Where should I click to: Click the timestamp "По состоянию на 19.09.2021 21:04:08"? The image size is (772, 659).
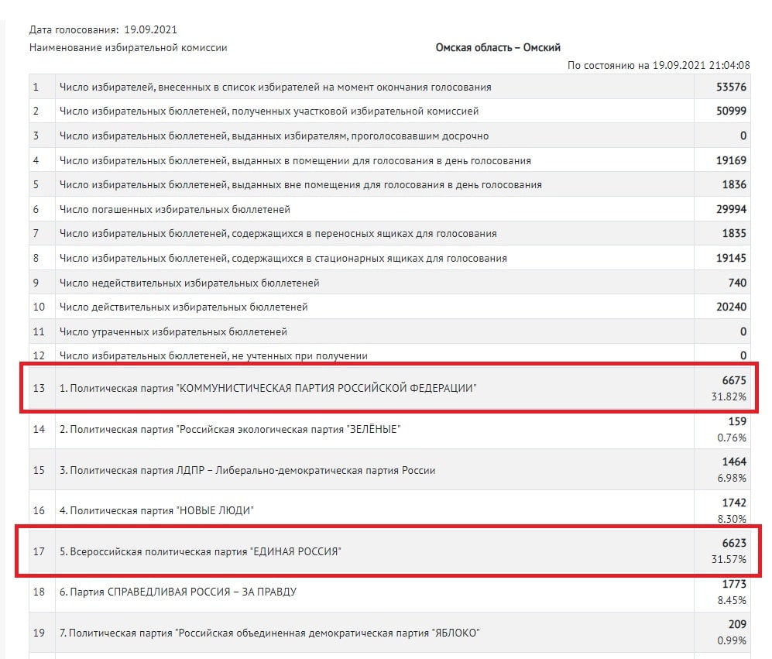click(x=658, y=65)
